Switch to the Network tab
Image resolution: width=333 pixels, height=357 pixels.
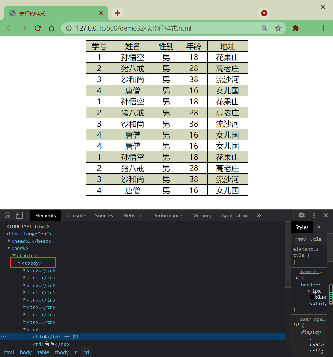point(133,215)
